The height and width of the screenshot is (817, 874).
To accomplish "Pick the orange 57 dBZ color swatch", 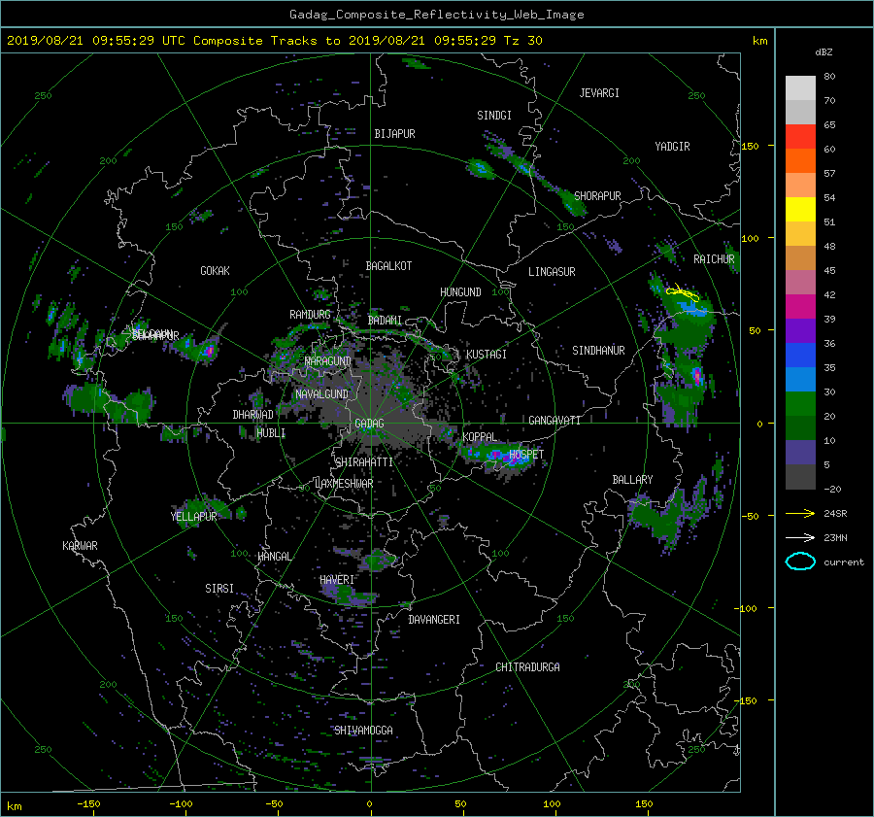I will (800, 161).
